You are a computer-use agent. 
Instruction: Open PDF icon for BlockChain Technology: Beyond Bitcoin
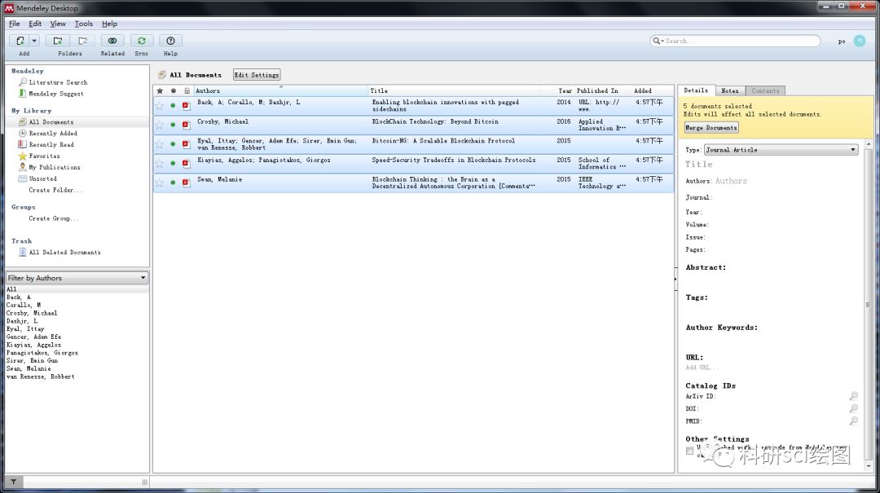187,125
